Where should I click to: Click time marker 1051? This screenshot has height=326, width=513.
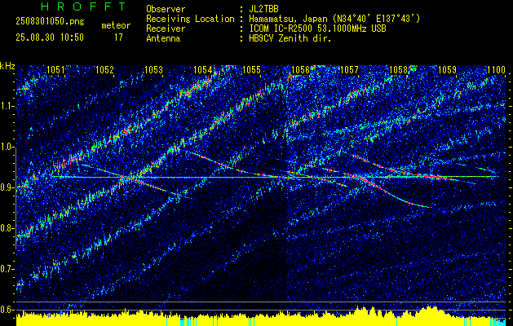[x=55, y=70]
